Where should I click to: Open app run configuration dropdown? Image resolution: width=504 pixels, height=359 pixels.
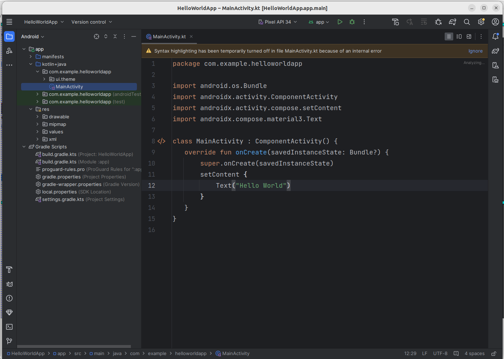[319, 22]
